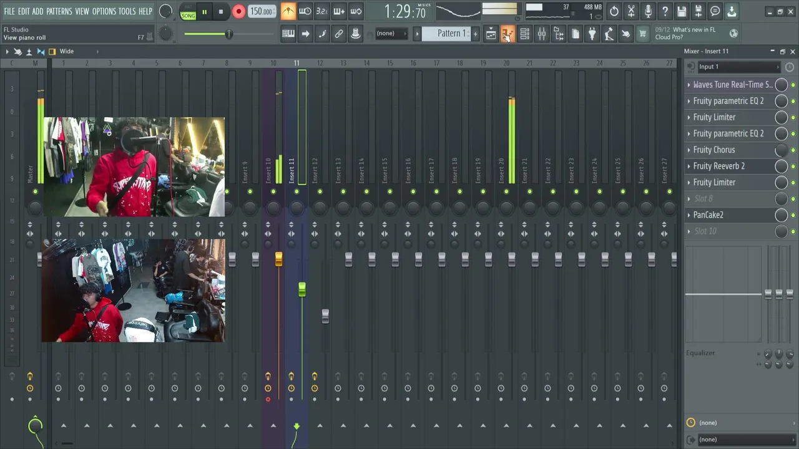Open the EDIT menu
Screen dimensions: 799x449
point(24,11)
